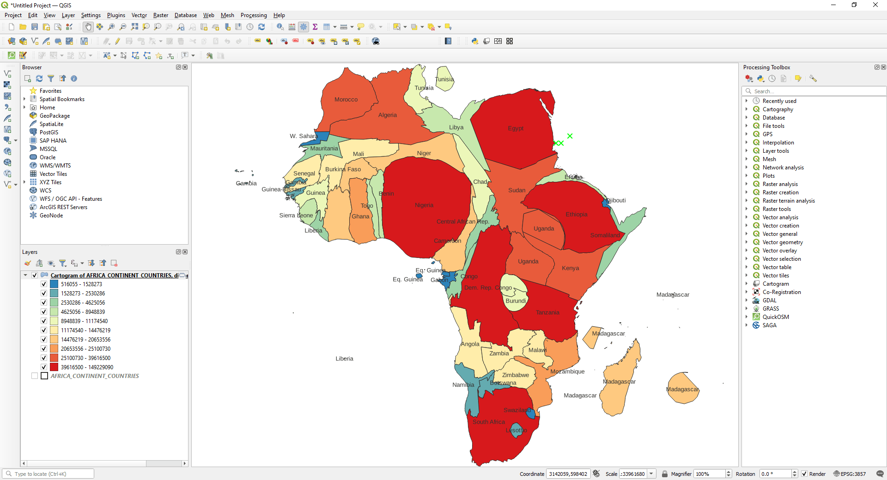Open the Project menu

point(13,15)
